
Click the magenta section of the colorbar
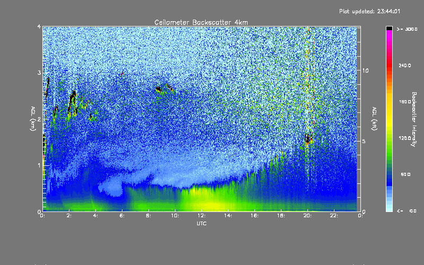389,37
